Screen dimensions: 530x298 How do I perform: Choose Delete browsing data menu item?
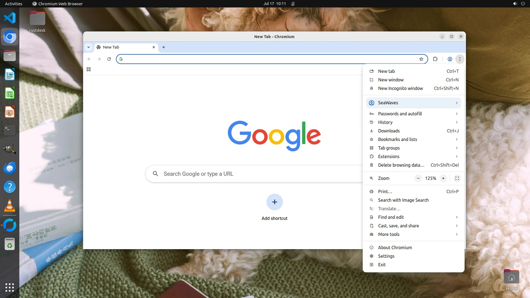[401, 165]
